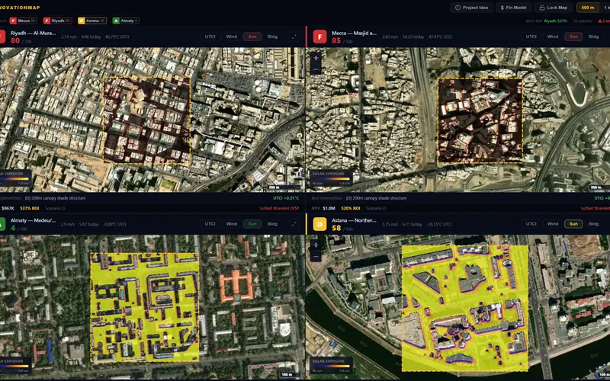
Task: Click the Astana — Norther... panel title
Action: 354,220
